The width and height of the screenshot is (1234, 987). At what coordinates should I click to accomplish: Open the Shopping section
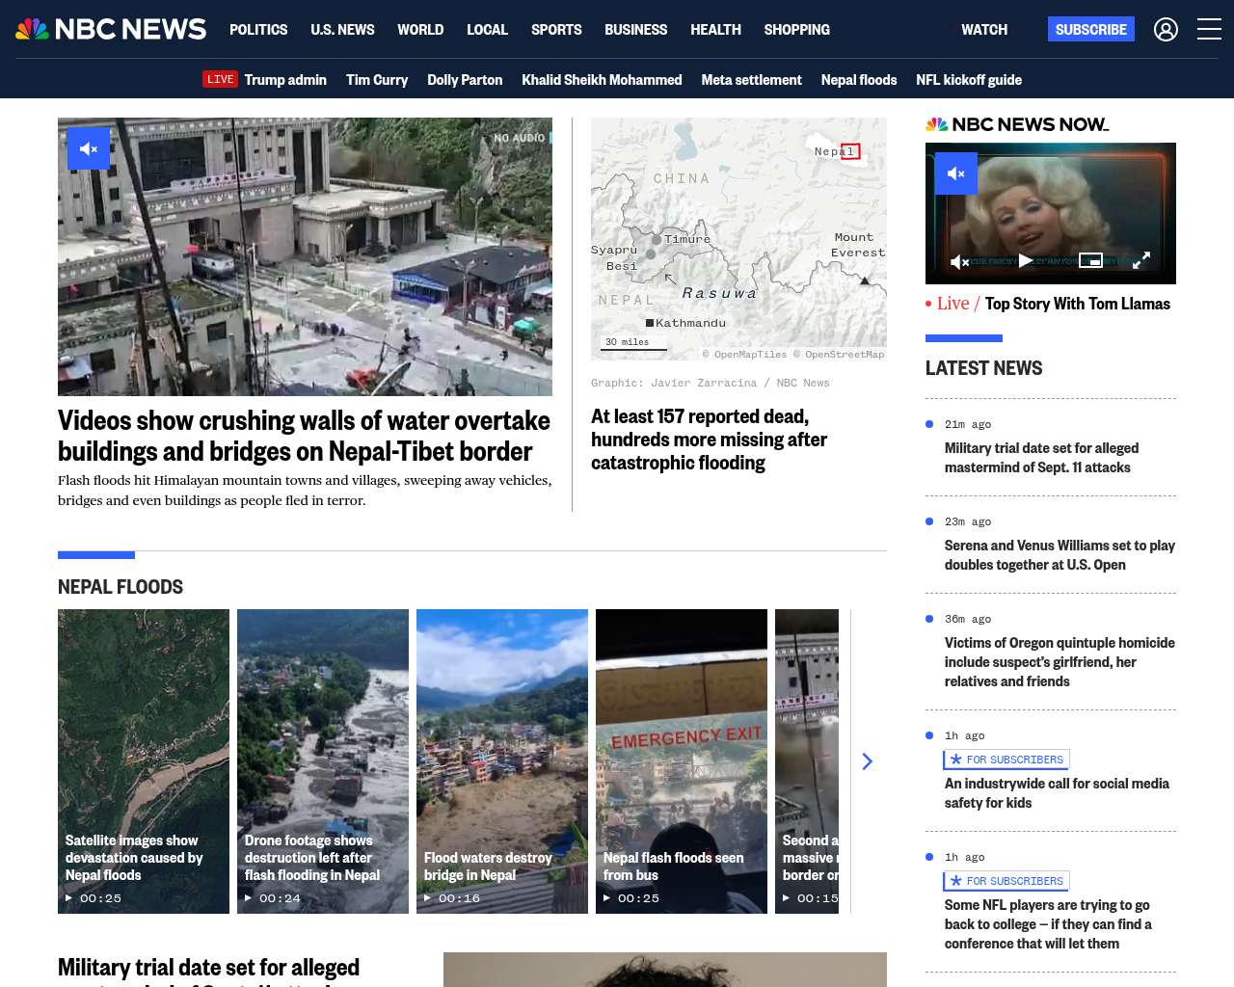(796, 30)
